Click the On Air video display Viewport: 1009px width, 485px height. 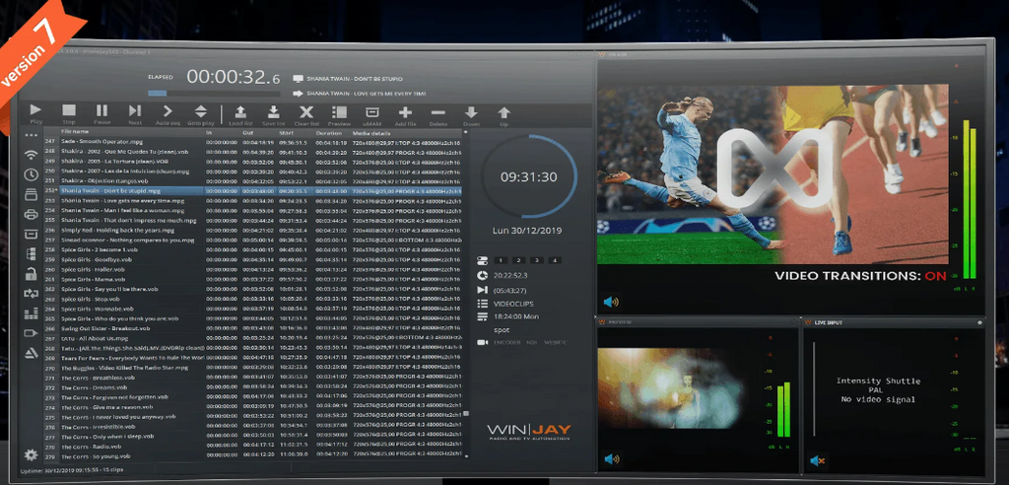point(773,173)
